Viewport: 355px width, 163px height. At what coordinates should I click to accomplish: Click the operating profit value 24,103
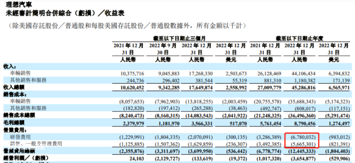[136, 158]
